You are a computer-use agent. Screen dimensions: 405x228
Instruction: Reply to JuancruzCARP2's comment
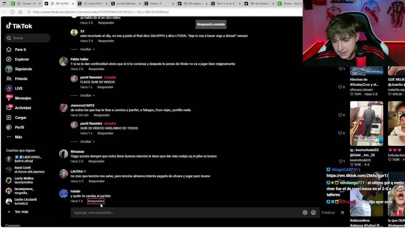click(x=102, y=115)
